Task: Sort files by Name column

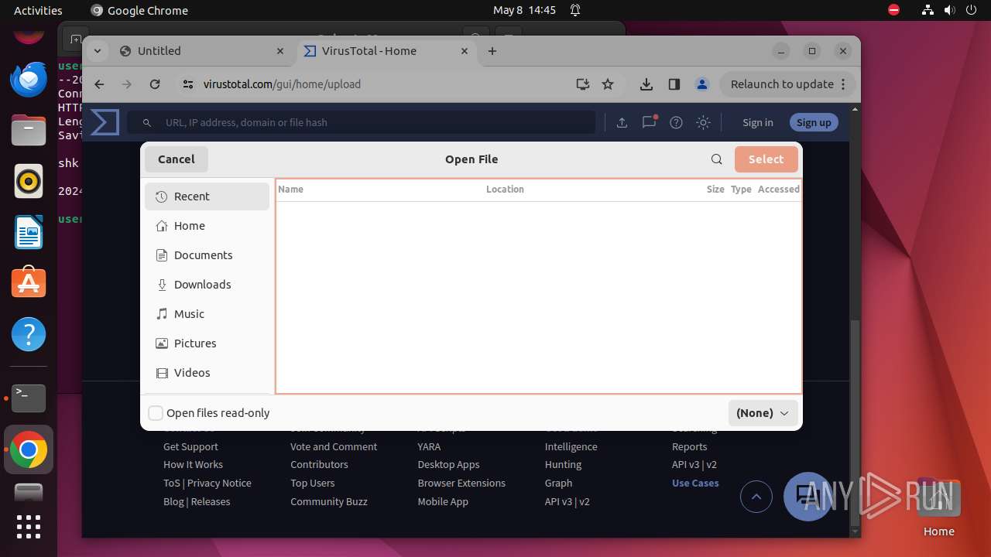Action: [290, 189]
